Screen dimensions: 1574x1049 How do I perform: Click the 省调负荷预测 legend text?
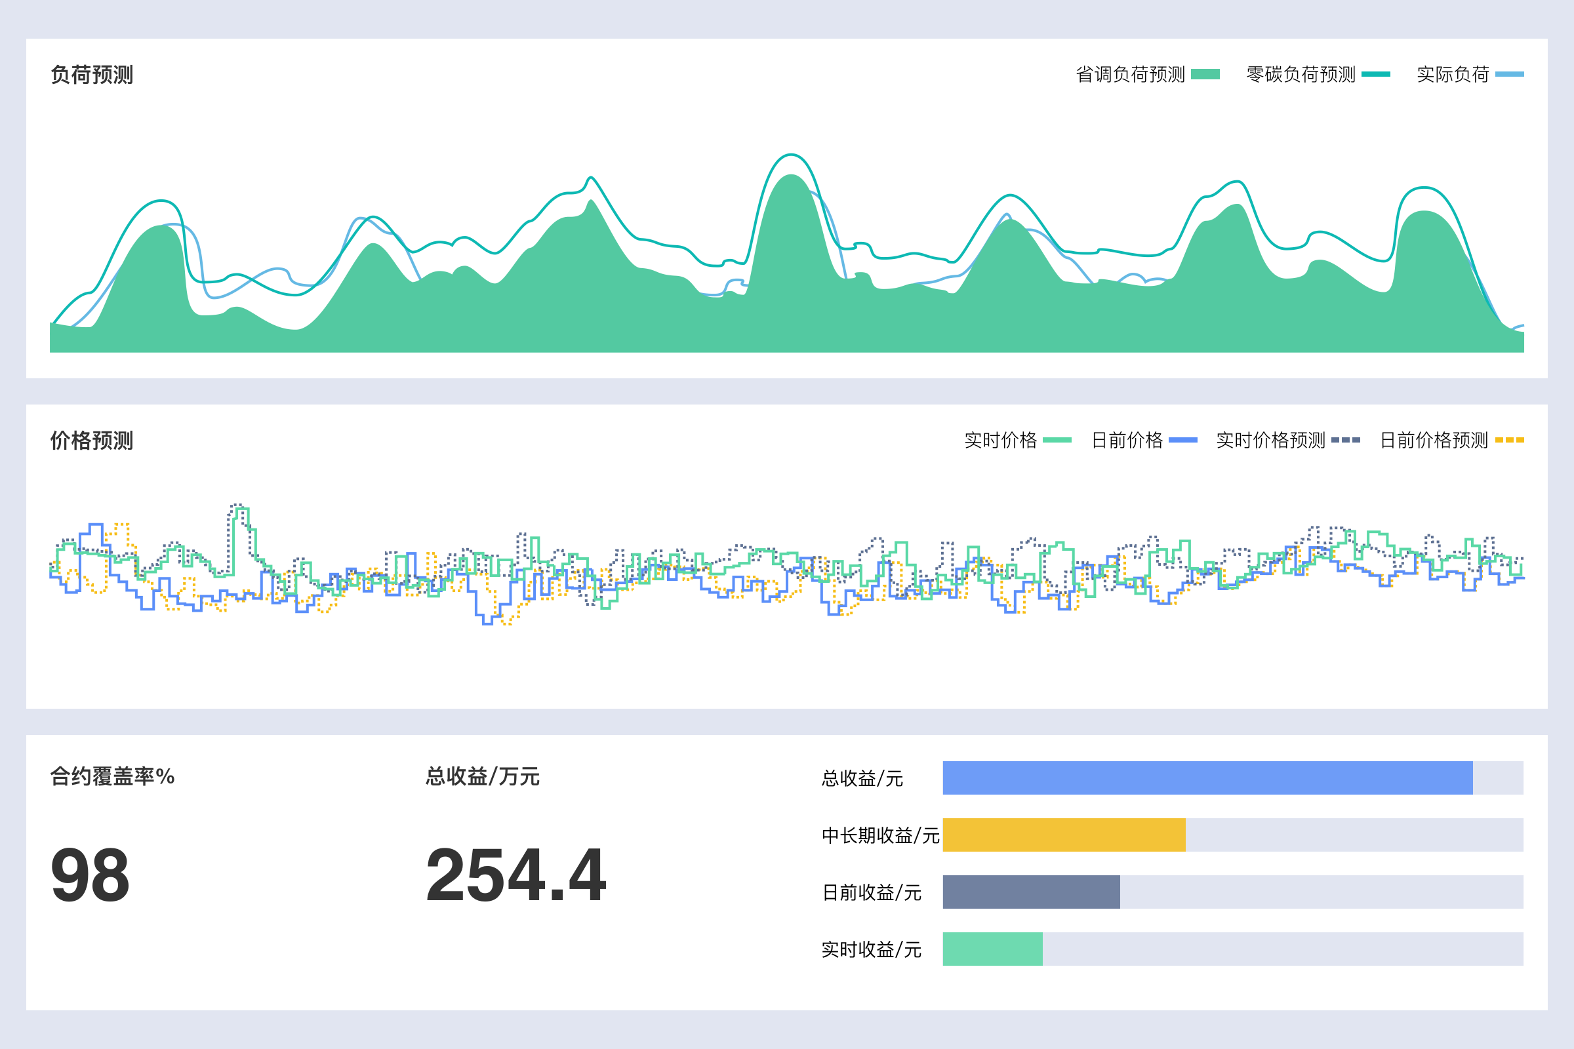[1130, 74]
